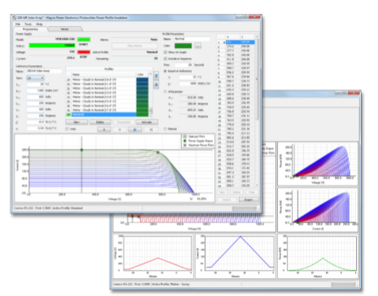Click the Export button
This screenshot has height=296, width=378.
point(249,200)
